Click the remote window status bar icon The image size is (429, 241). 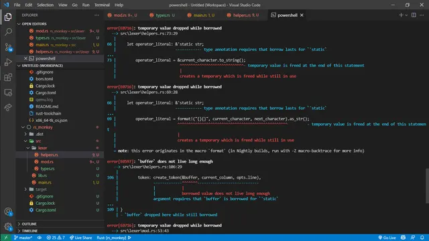[6, 238]
